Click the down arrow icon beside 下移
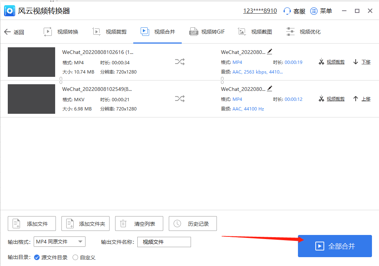 tap(356, 62)
